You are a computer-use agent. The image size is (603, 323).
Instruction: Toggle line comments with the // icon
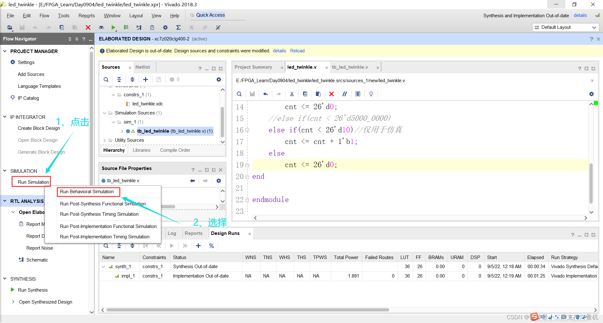tap(345, 94)
